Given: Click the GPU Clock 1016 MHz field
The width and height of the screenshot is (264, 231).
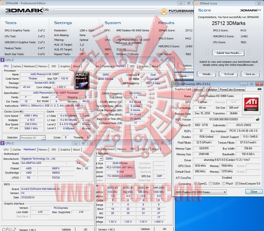Looking at the screenshot, I should tap(200, 166).
